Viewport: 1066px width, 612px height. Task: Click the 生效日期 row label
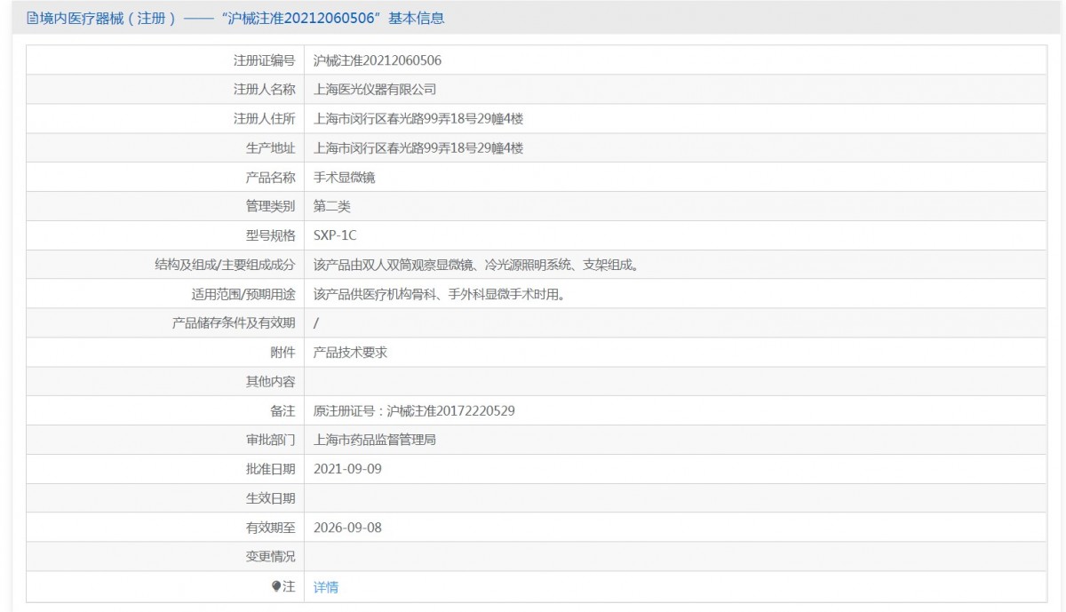[270, 498]
